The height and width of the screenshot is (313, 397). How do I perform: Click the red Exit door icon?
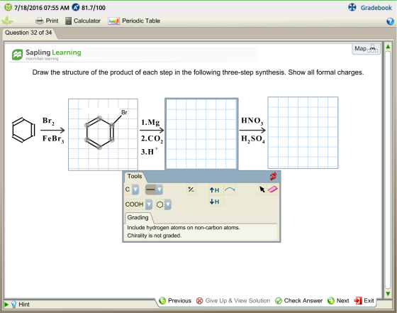(x=358, y=301)
